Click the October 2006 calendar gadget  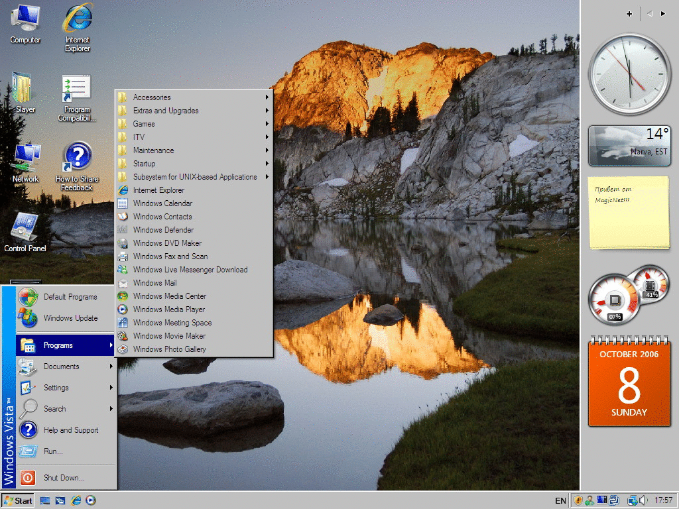(x=629, y=381)
